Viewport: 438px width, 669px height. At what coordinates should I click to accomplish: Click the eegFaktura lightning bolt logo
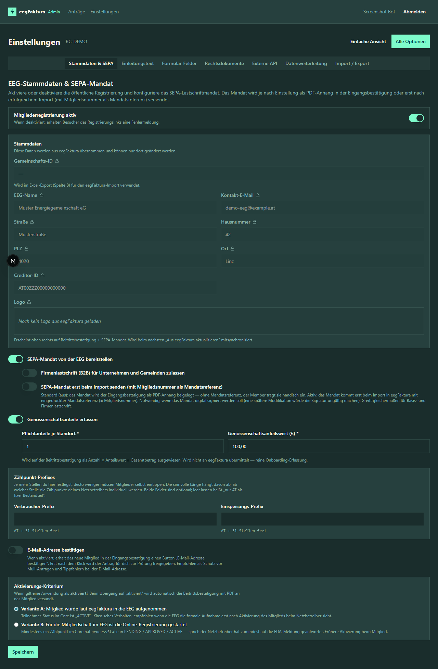tap(12, 12)
